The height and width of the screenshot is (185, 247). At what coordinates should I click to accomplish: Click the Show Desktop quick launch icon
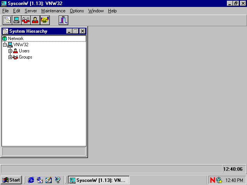click(x=49, y=180)
